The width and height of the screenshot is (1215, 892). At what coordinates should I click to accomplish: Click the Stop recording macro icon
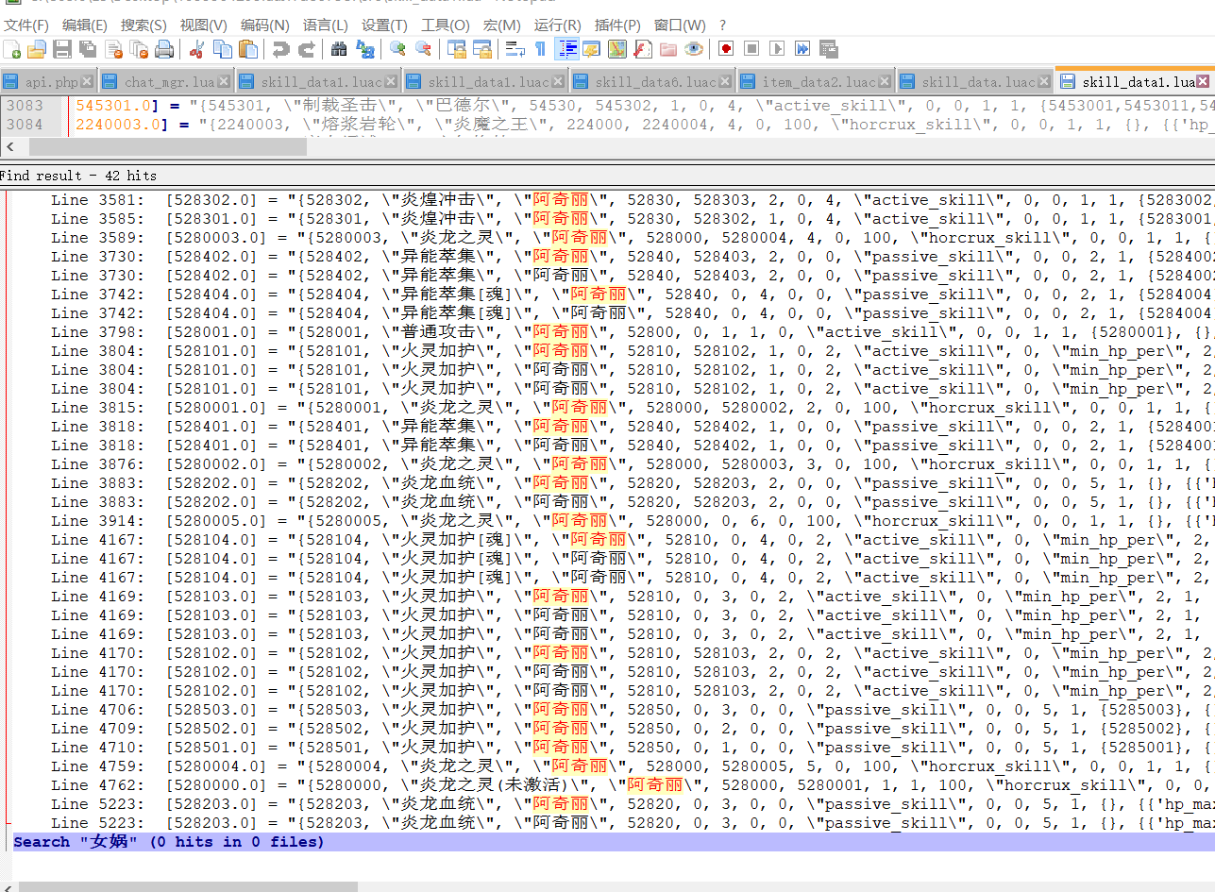751,49
